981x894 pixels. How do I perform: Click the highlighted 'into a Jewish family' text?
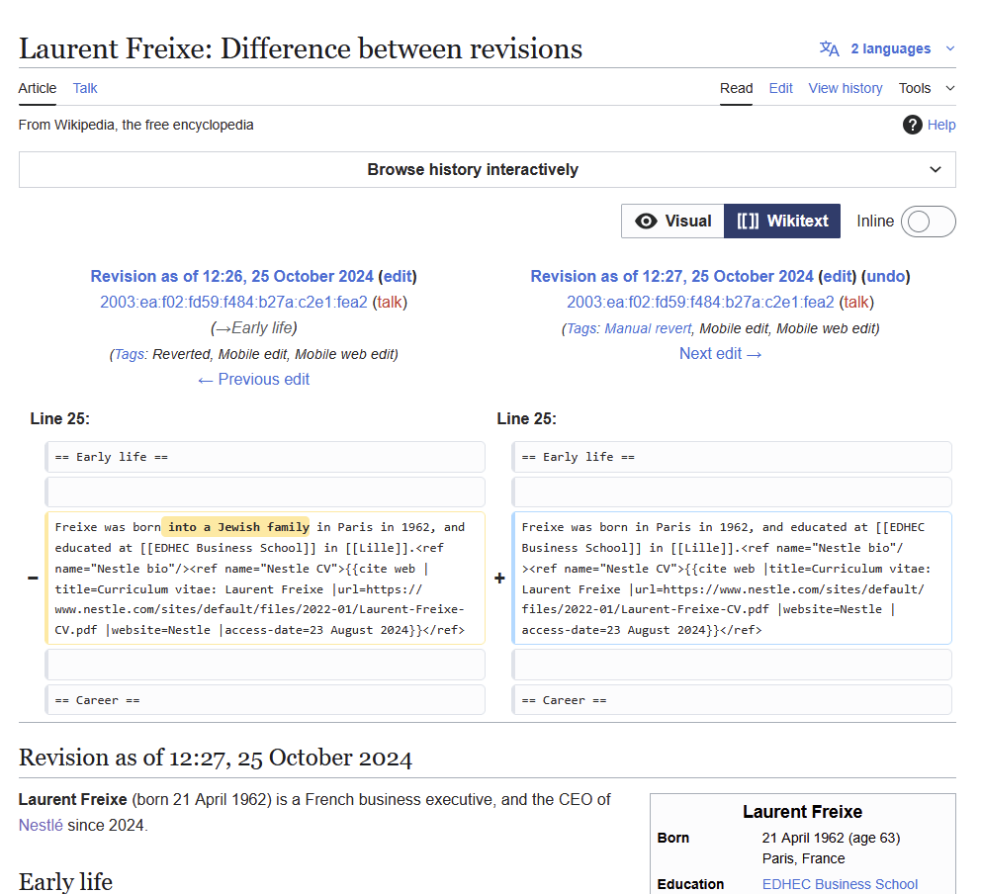(x=237, y=527)
